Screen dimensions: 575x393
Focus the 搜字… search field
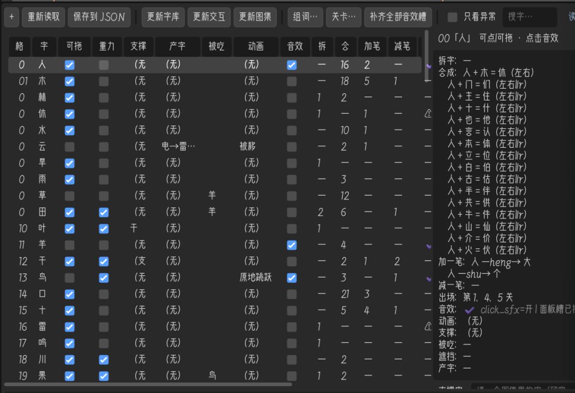coord(530,17)
